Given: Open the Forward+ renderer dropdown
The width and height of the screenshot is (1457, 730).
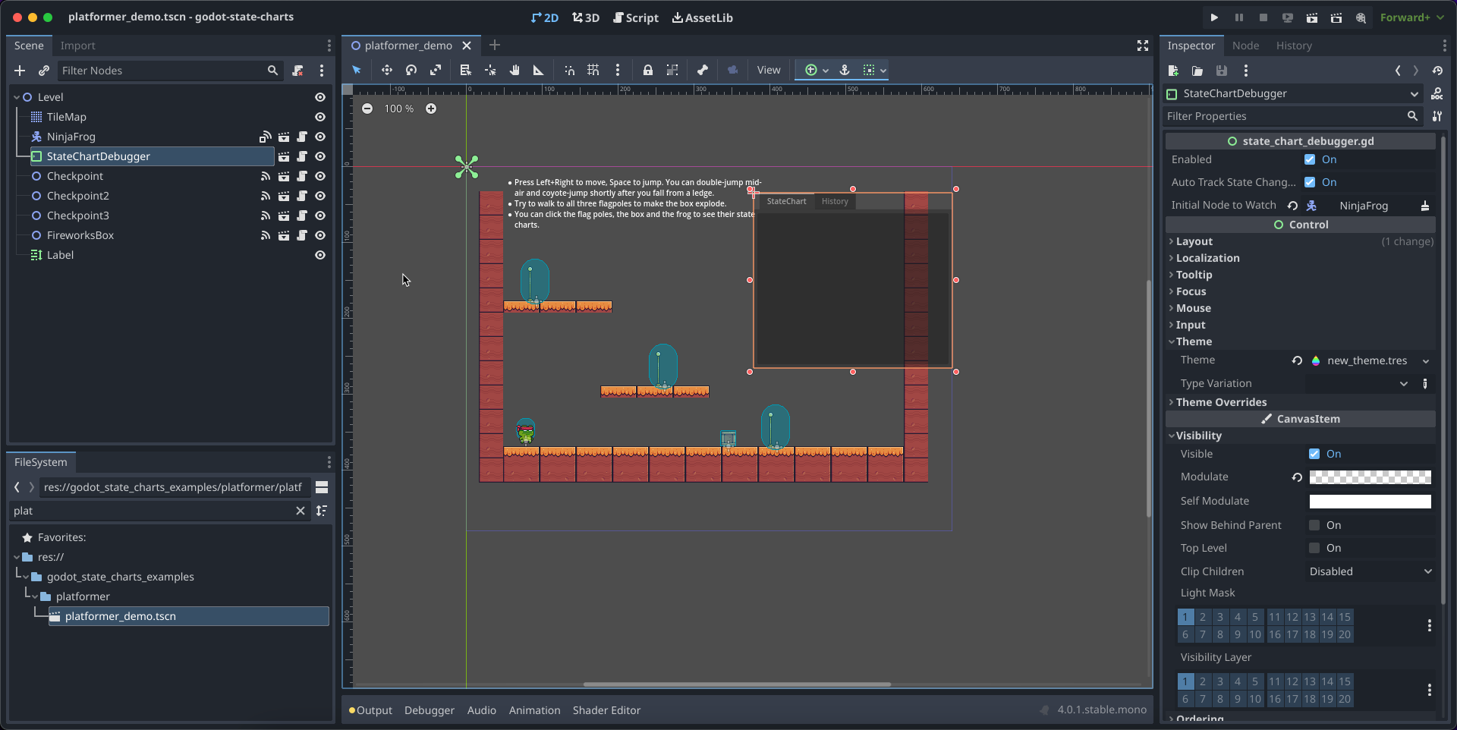Looking at the screenshot, I should click(1412, 17).
